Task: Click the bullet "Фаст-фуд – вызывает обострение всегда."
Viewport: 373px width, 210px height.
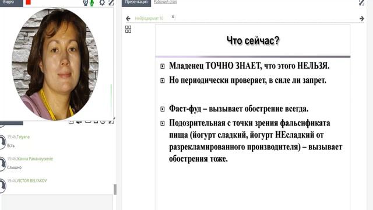Action: click(x=238, y=109)
